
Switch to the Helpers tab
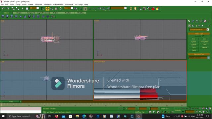[56, 13]
